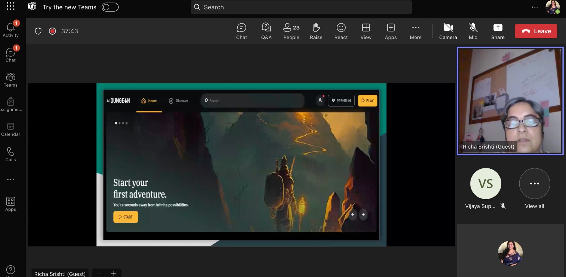Toggle Try the new Teams switch
The height and width of the screenshot is (277, 566).
coord(110,7)
